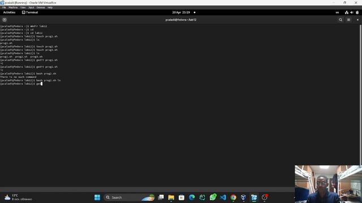Open the VirtualBox Machine menu

click(13, 7)
